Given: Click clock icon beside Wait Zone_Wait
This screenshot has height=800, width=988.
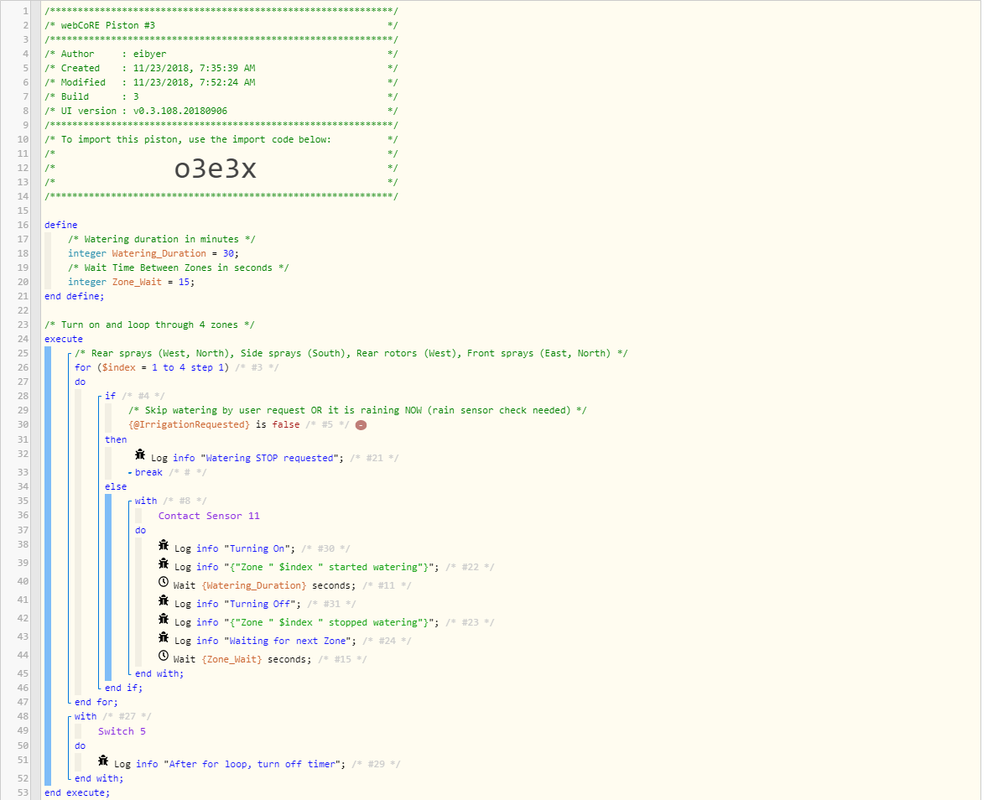Looking at the screenshot, I should [x=164, y=656].
